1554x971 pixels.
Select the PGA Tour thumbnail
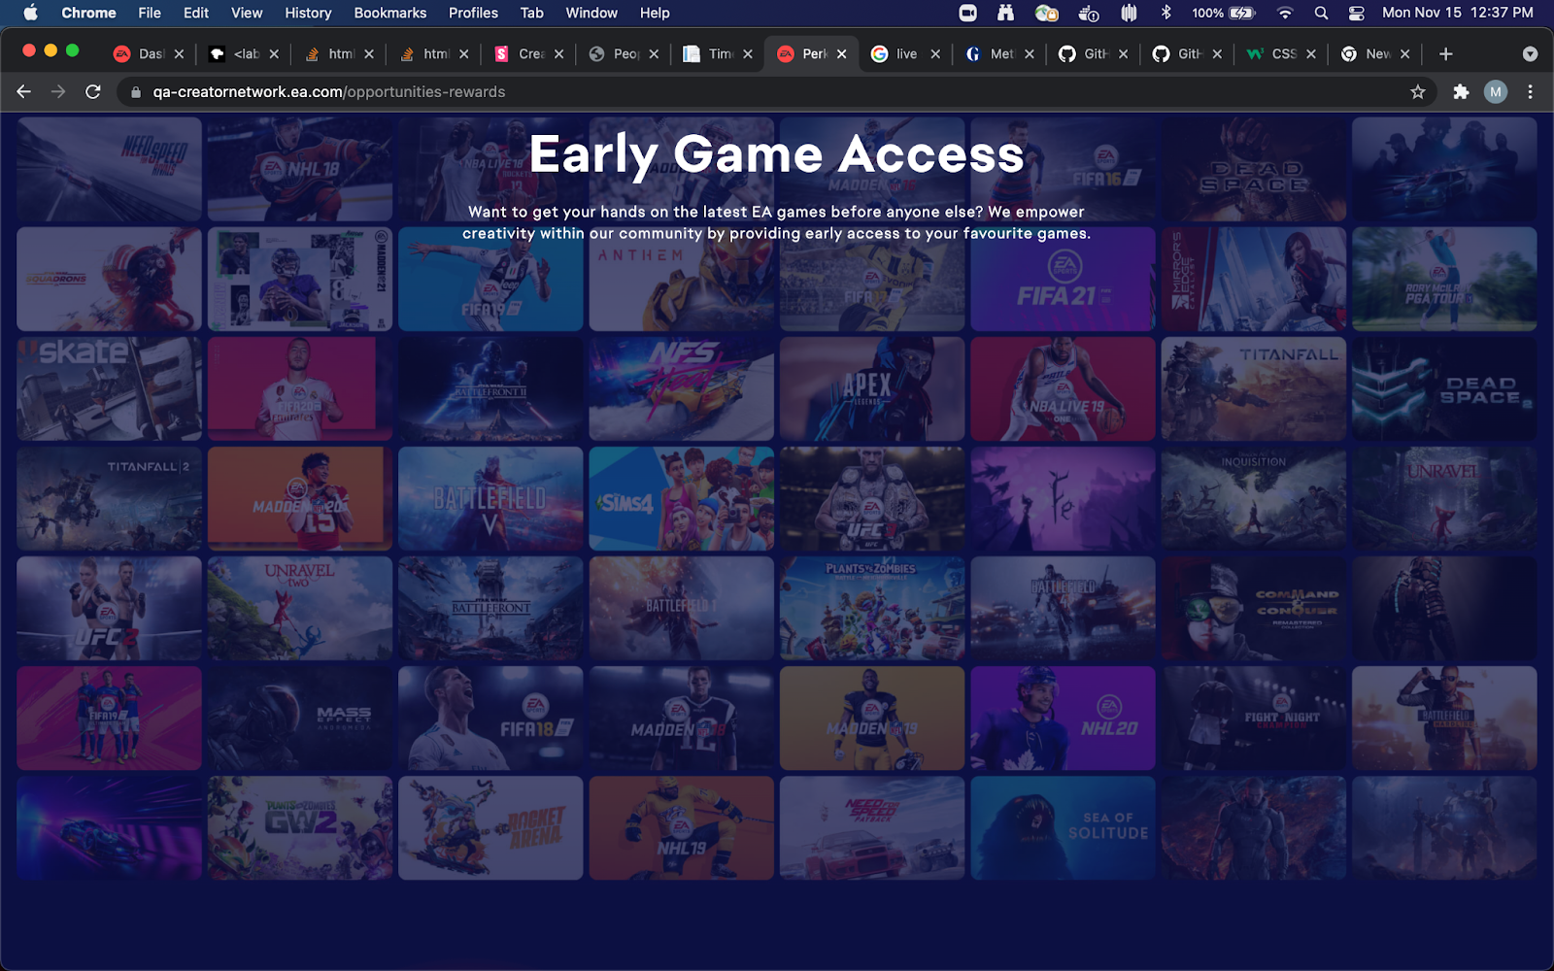(x=1444, y=280)
